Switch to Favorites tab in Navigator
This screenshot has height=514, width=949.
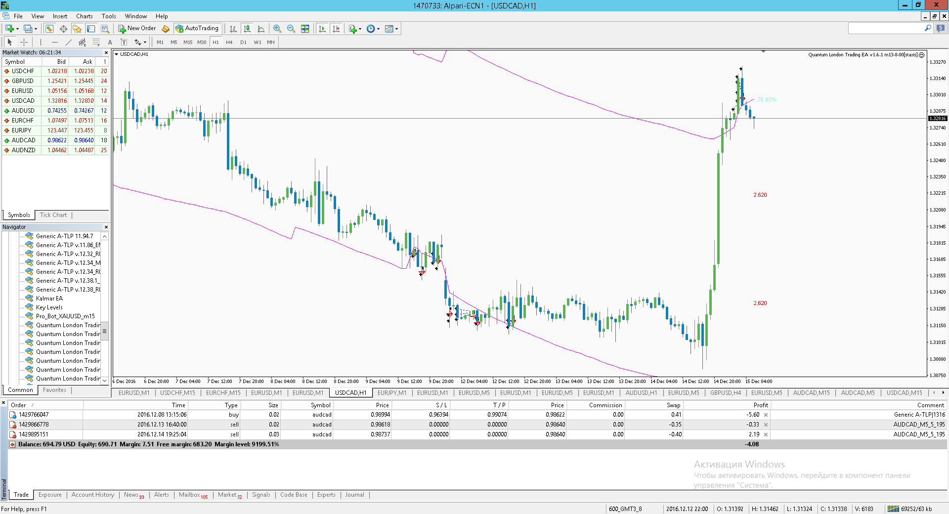54,390
